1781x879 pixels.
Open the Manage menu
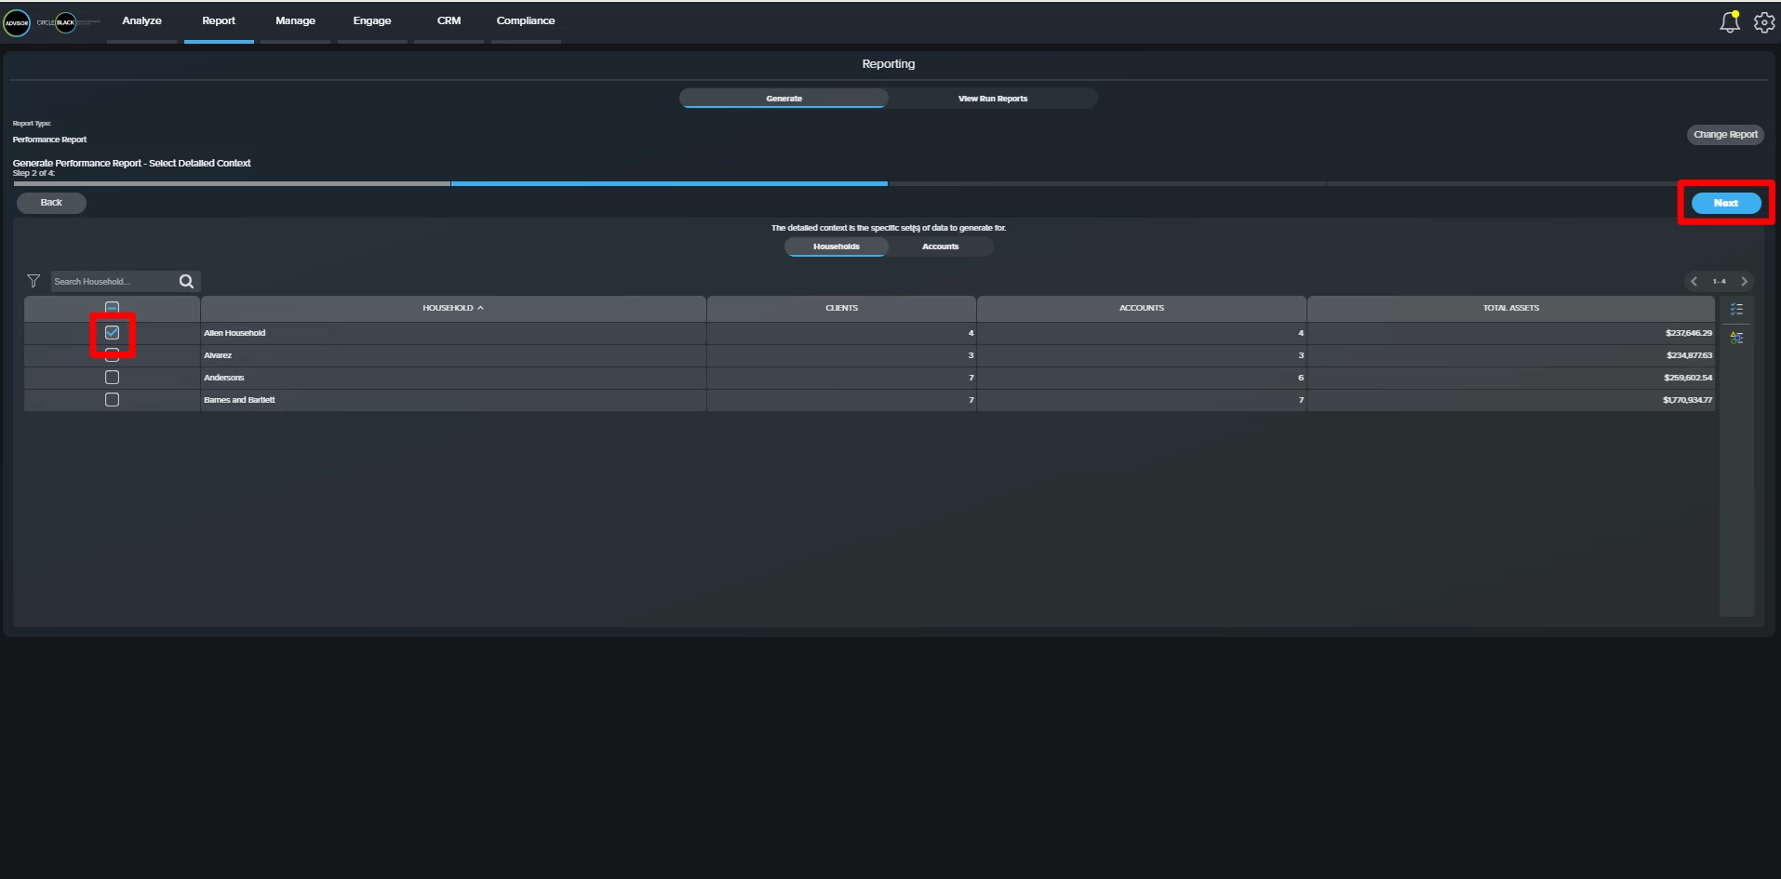tap(295, 20)
